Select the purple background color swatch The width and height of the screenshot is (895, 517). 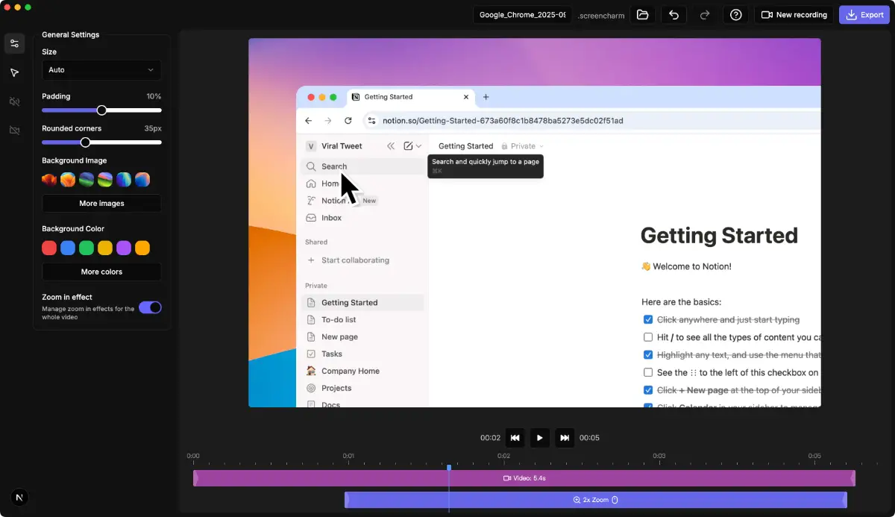[124, 248]
